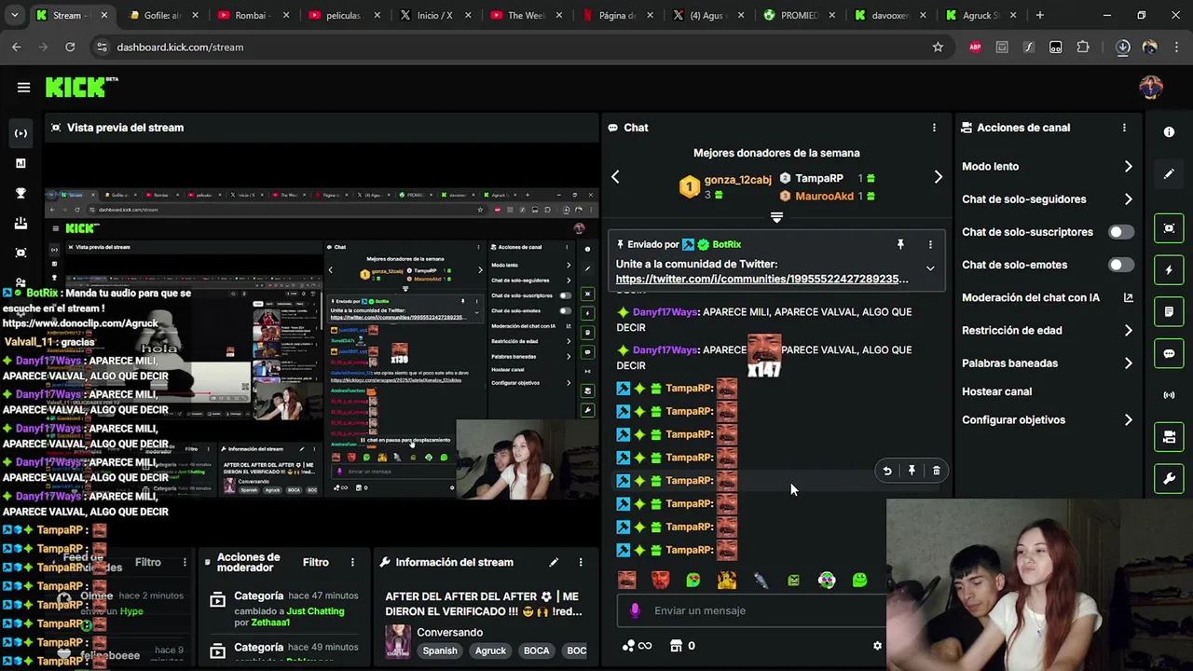Image resolution: width=1193 pixels, height=671 pixels.
Task: Open Acciones de canal three-dot options
Action: pos(1124,128)
